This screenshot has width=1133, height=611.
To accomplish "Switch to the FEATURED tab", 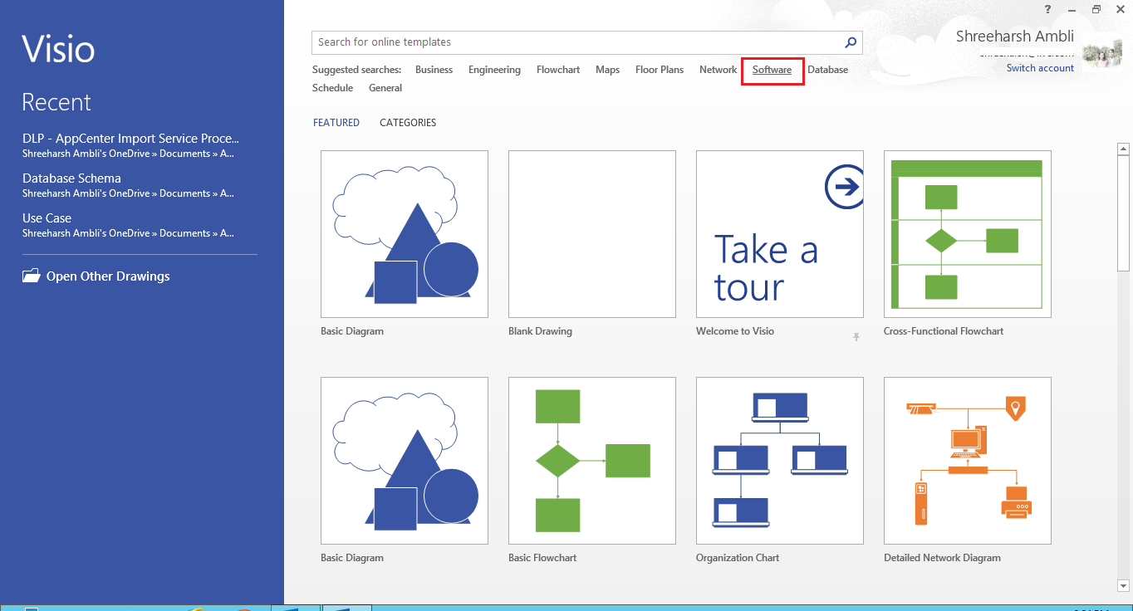I will [x=336, y=123].
